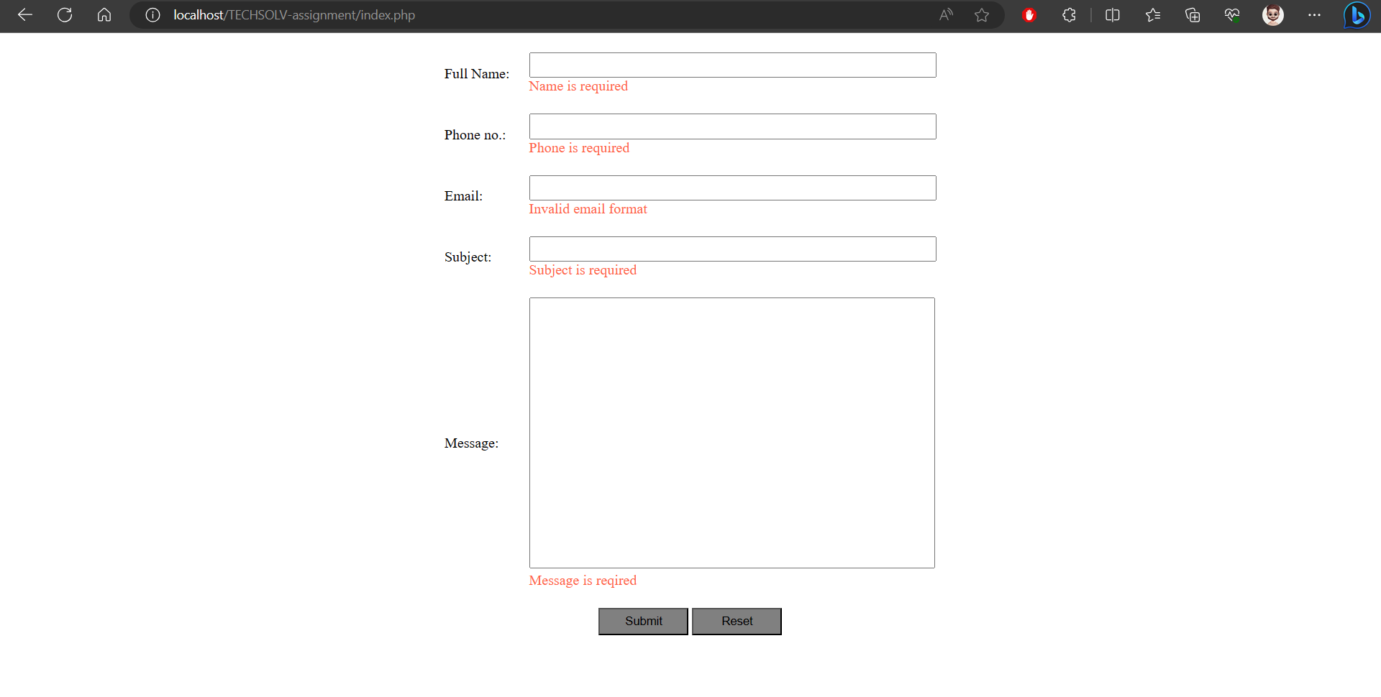Add this page to favorites
Screen dimensions: 1381x697
[x=982, y=15]
